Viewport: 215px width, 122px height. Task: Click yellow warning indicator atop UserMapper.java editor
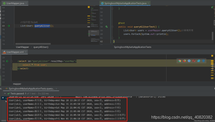pos(89,7)
